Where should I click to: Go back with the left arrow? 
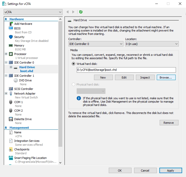[67, 12]
